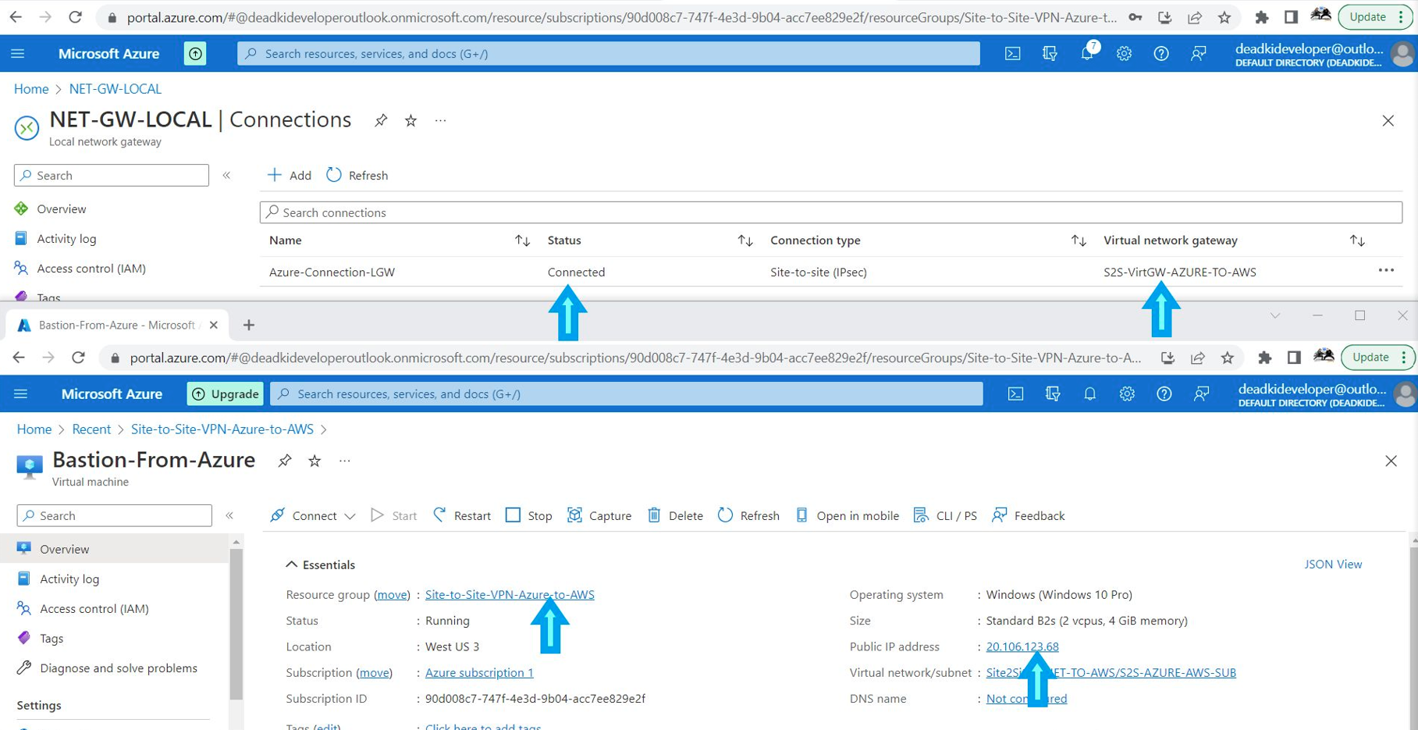Open Cloud Shell in the NET-GW-LOCAL window
The width and height of the screenshot is (1418, 730).
[x=1012, y=54]
